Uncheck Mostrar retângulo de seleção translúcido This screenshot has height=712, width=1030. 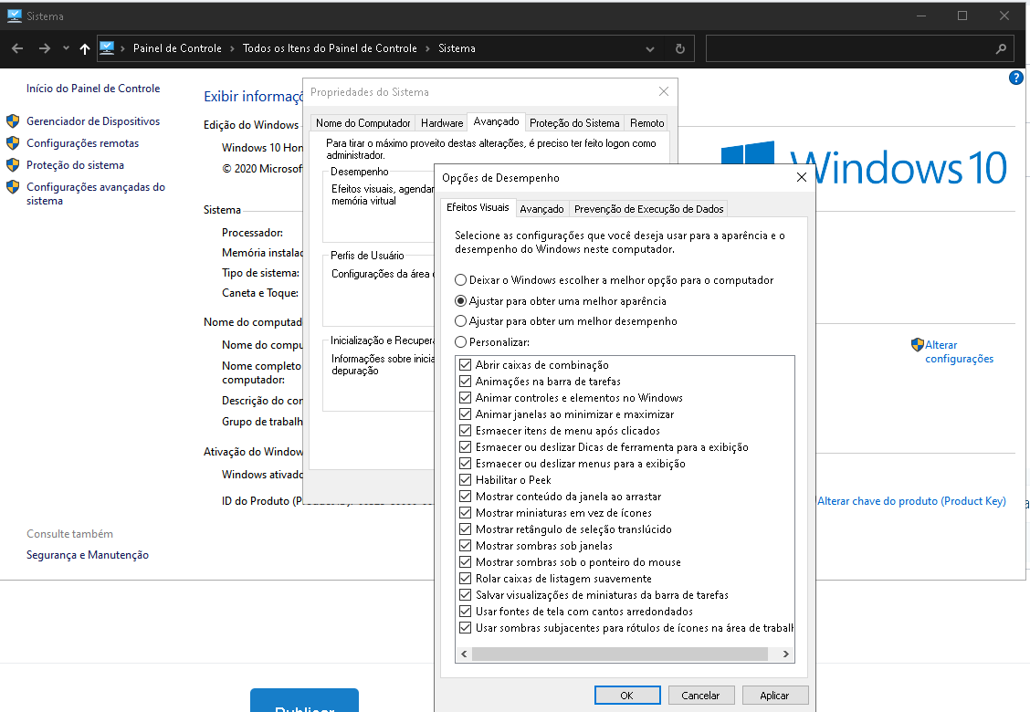(465, 529)
